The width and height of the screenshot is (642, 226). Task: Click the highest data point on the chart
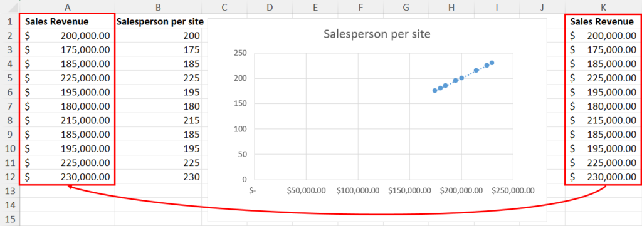492,63
